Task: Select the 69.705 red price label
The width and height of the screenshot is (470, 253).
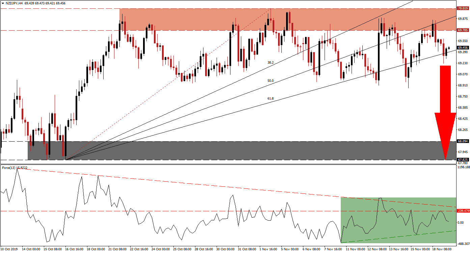Action: 462,30
